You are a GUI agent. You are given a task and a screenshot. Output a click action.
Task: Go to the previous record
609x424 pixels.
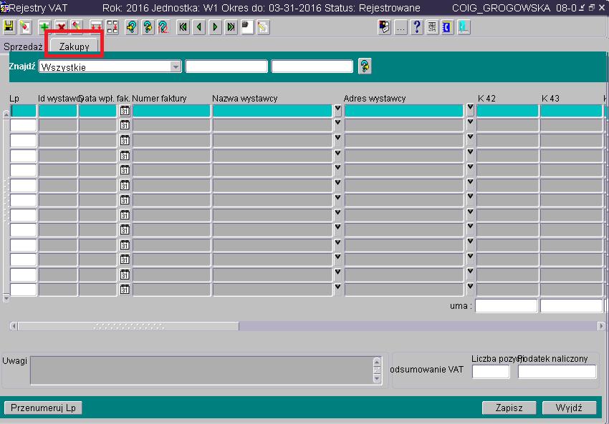point(199,26)
